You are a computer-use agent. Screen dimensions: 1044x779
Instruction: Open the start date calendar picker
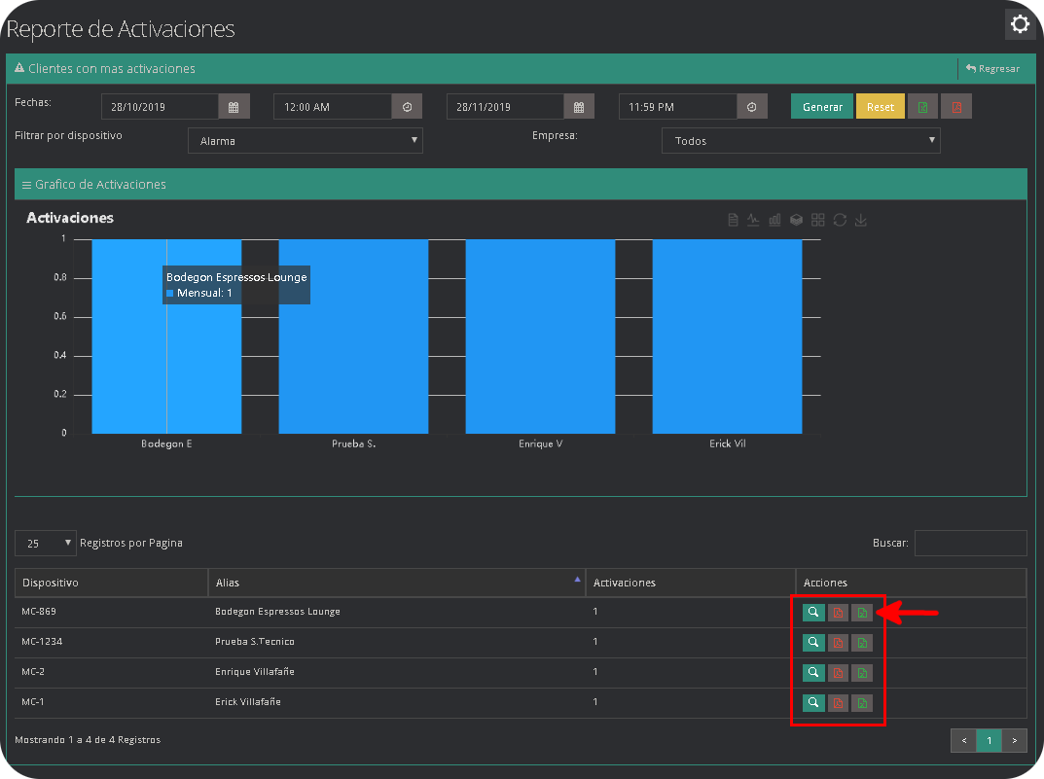(x=234, y=107)
